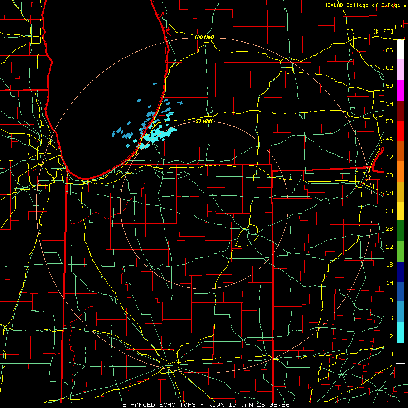Select the dark green legend swatch
408x408 pixels.
click(x=400, y=231)
